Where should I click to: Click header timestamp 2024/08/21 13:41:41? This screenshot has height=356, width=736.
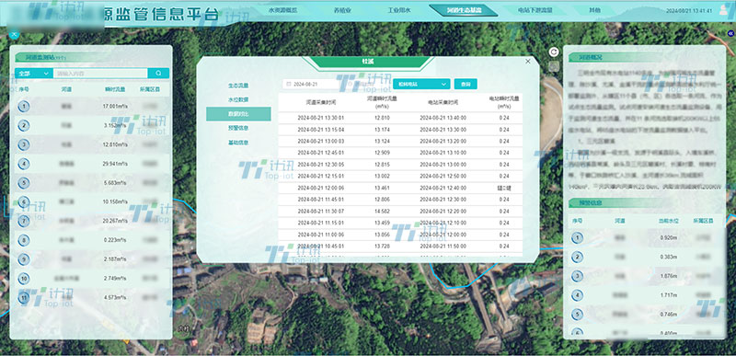689,10
